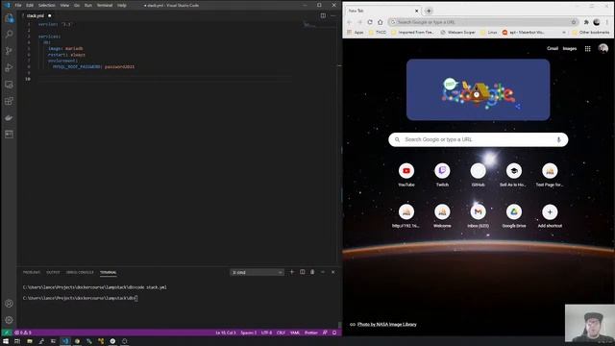Open the File menu in VS Code
This screenshot has width=615, height=346.
(x=18, y=6)
